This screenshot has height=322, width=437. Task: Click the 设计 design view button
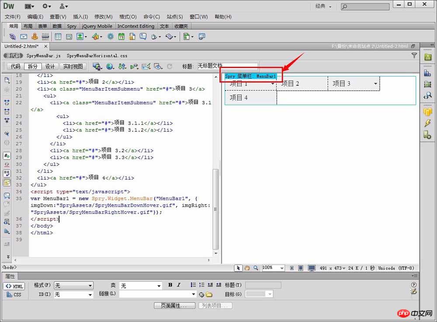point(50,66)
